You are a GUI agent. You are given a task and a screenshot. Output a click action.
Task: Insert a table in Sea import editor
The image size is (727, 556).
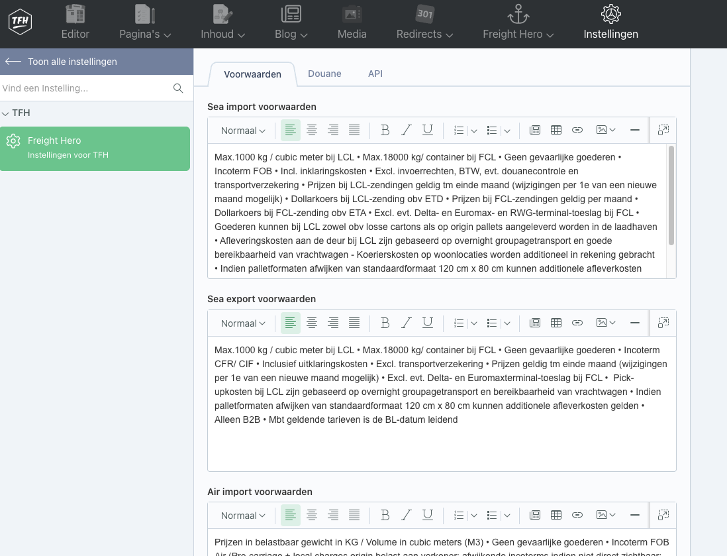click(556, 131)
